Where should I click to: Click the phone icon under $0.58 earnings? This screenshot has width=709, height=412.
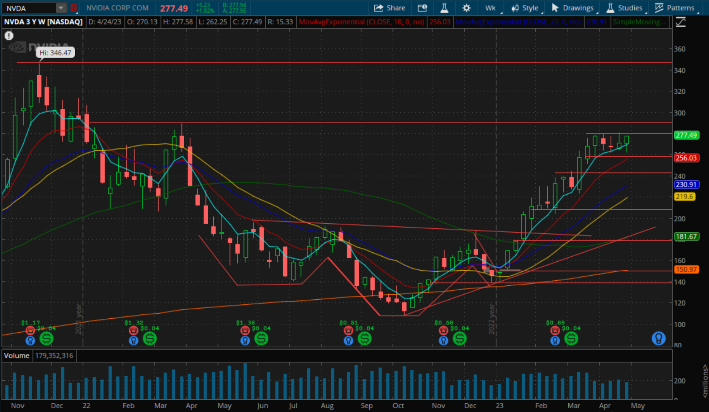pyautogui.click(x=443, y=330)
